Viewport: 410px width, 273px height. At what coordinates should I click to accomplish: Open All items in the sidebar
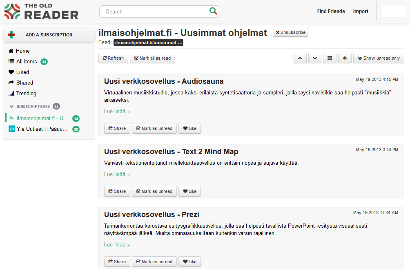23,62
